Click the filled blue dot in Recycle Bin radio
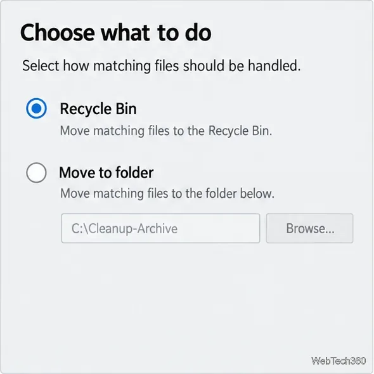Image resolution: width=374 pixels, height=374 pixels. pos(36,108)
